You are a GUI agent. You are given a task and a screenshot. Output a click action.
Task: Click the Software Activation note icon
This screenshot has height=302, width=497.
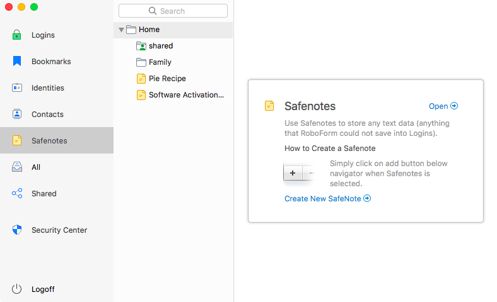tap(141, 95)
